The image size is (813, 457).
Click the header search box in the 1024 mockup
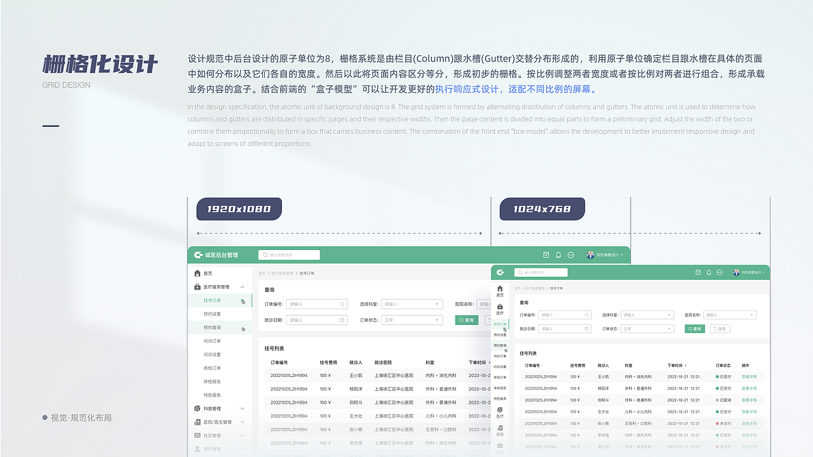point(541,272)
